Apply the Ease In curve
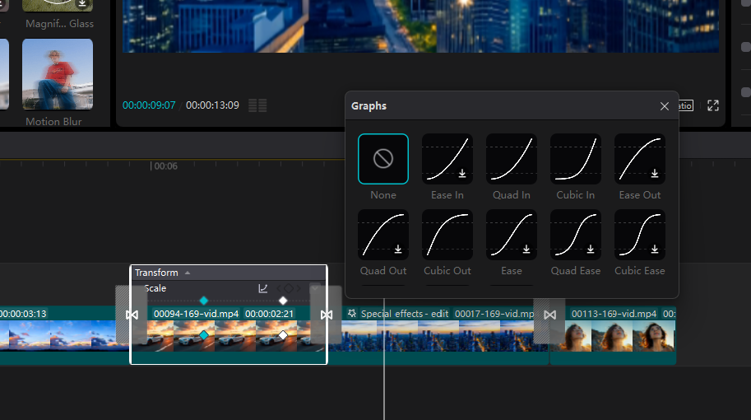Image resolution: width=751 pixels, height=420 pixels. click(447, 159)
